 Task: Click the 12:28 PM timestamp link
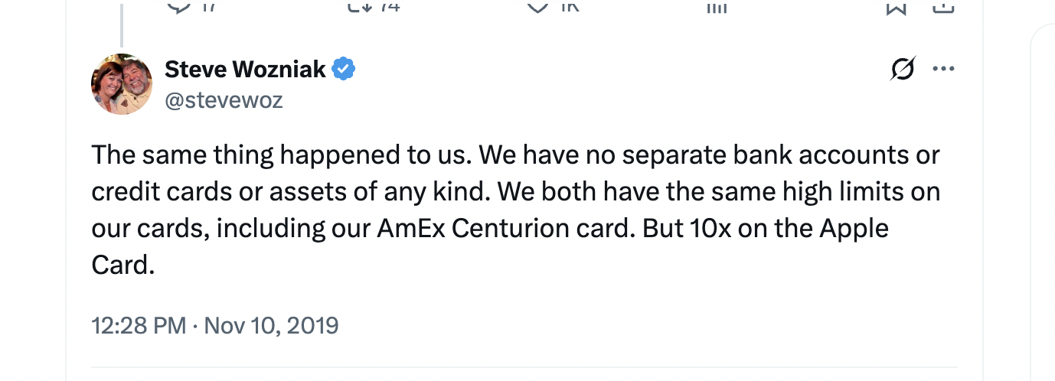coord(139,325)
